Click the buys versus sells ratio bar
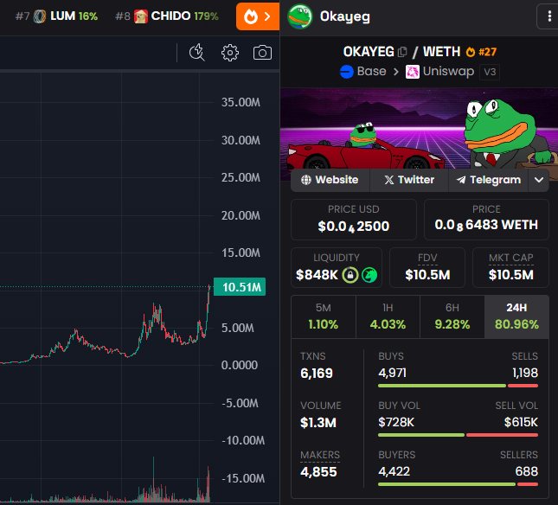 coord(458,386)
